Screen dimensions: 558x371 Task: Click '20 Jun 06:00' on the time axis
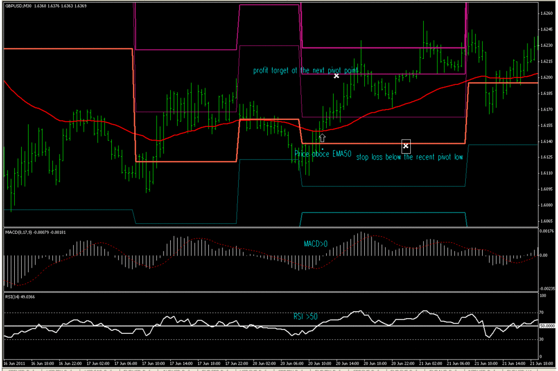pyautogui.click(x=292, y=363)
